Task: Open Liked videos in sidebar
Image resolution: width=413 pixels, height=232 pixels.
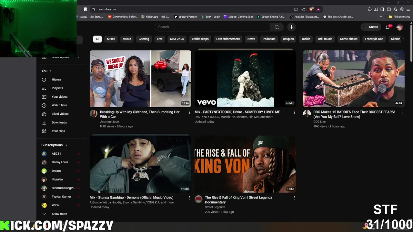Action: coord(60,114)
